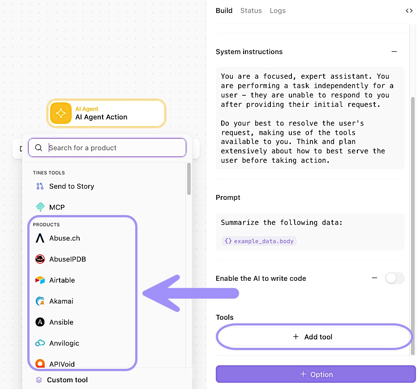Click the purple Option button
420x389 pixels.
pos(316,374)
